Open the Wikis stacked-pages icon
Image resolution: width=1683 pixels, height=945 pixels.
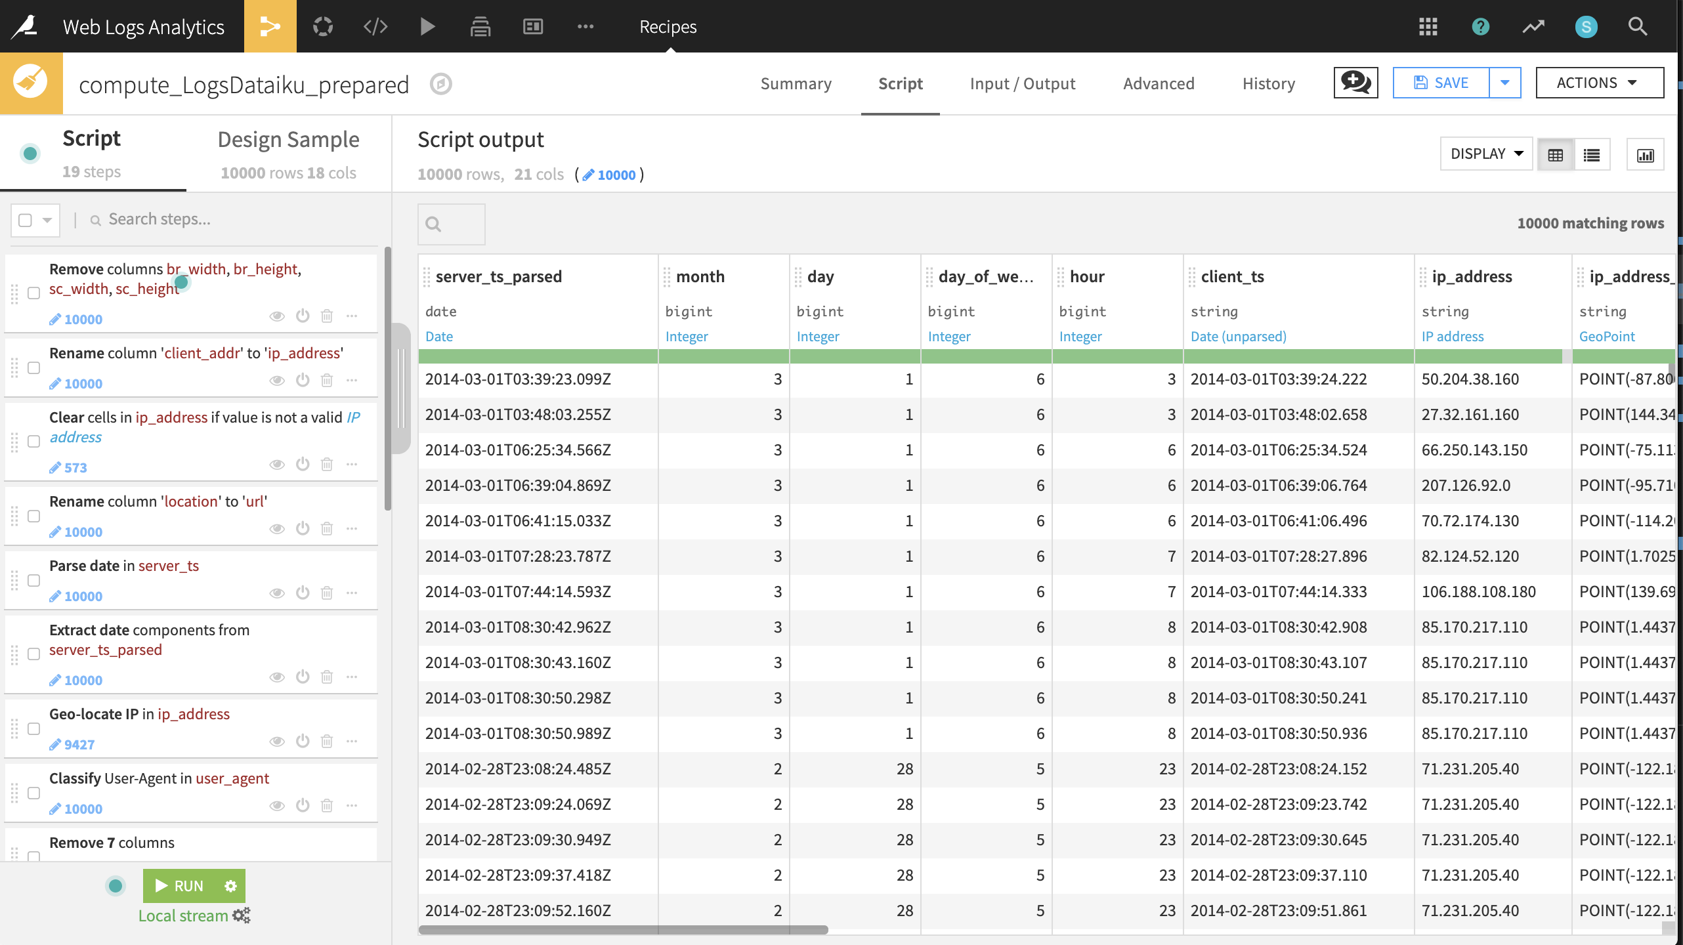480,26
